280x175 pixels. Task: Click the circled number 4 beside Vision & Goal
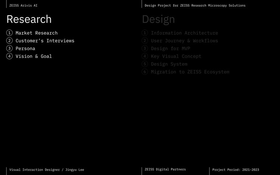tap(9, 56)
